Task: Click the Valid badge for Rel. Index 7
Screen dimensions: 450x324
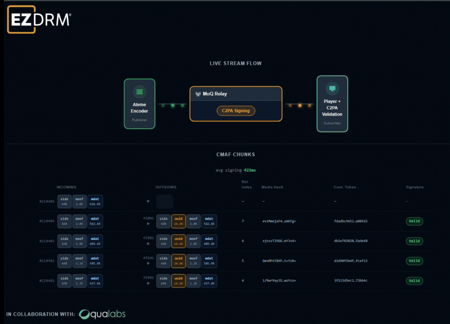Action: pyautogui.click(x=414, y=221)
